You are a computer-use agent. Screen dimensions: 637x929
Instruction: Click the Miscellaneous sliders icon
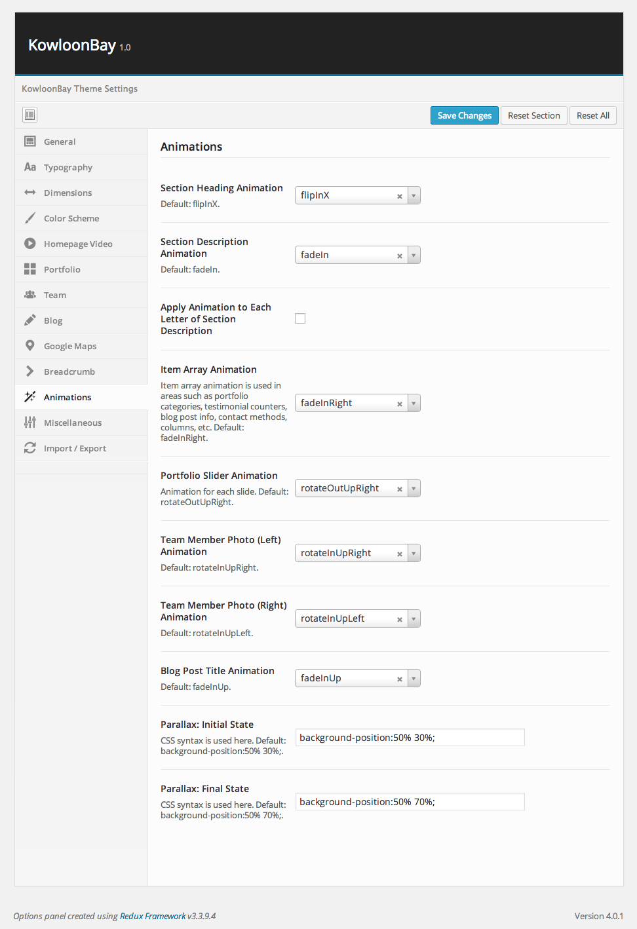(30, 423)
